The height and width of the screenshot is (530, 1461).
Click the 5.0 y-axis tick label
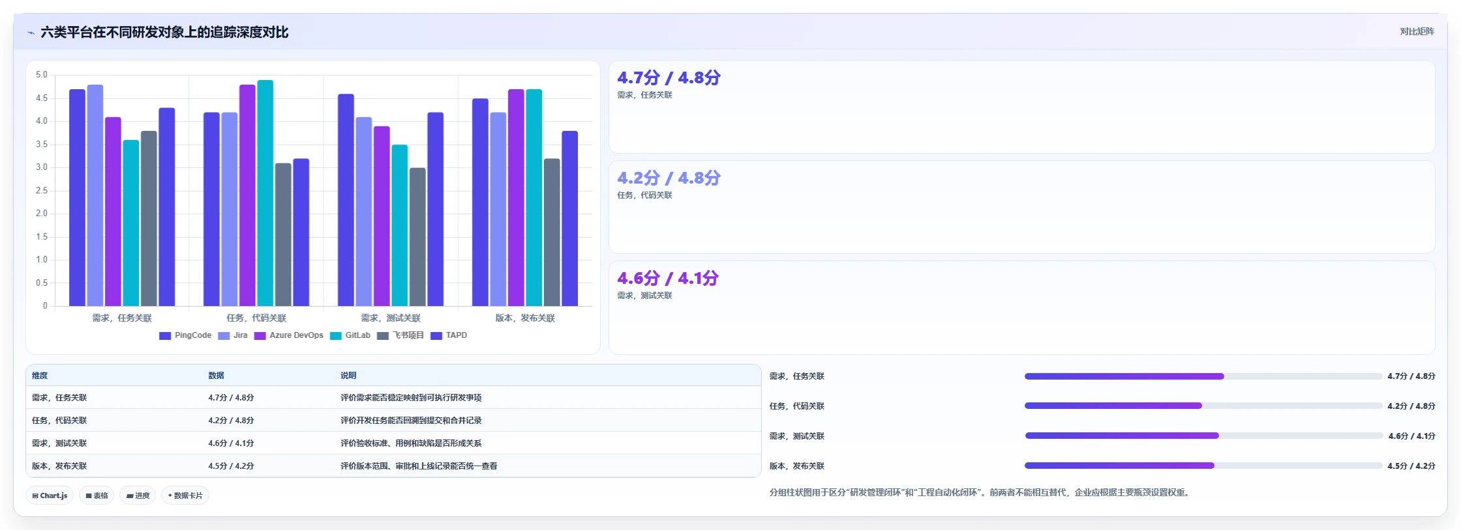pos(42,75)
